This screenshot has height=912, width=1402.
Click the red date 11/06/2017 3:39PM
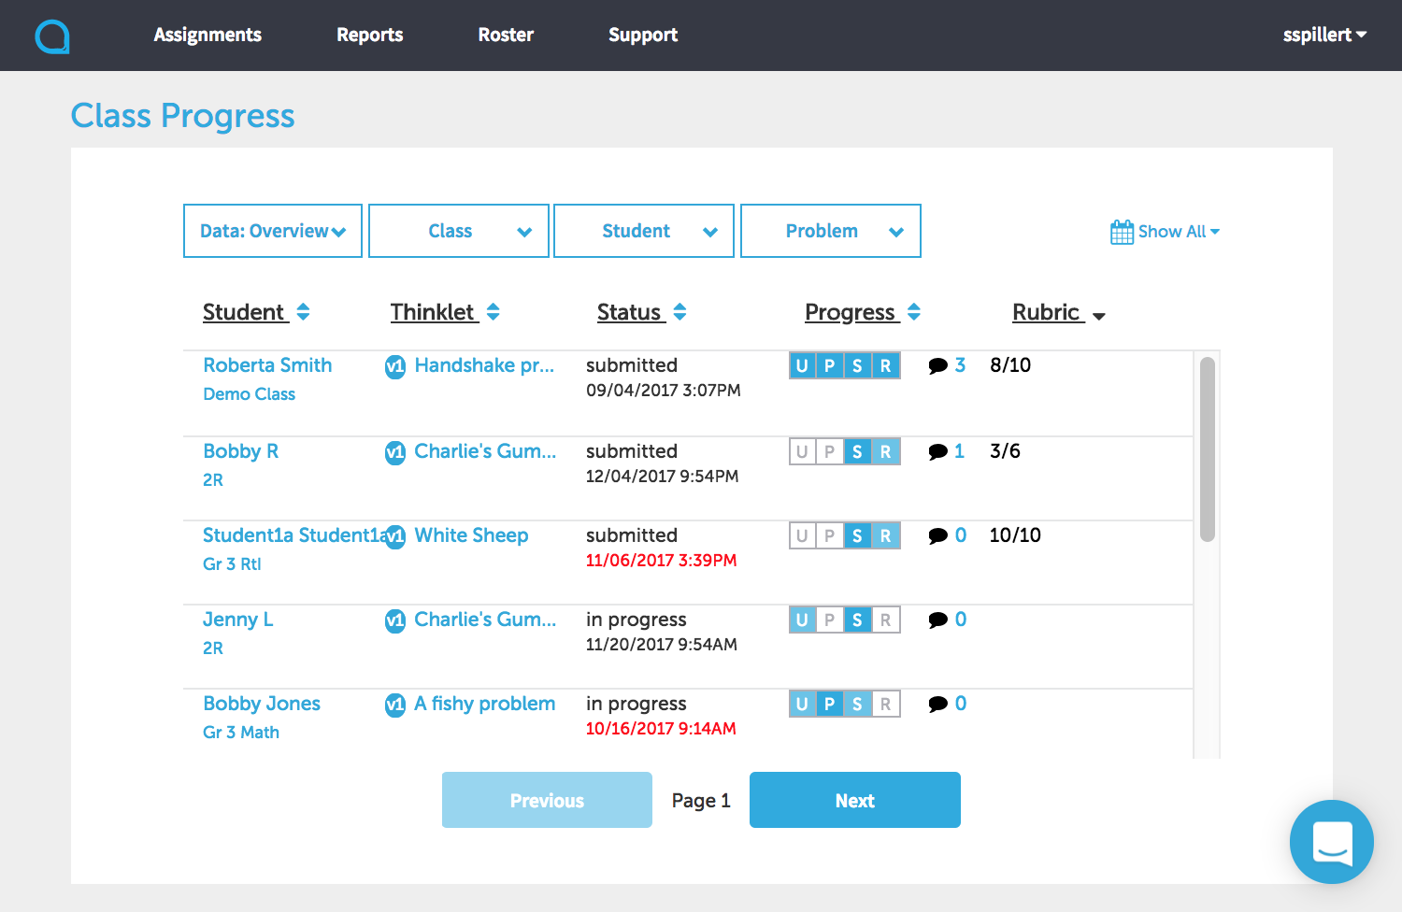click(661, 561)
